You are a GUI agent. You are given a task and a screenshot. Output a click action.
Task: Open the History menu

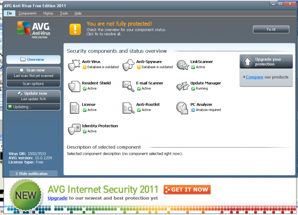(48, 13)
